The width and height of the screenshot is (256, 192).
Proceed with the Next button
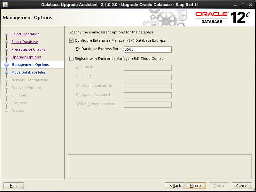(196, 186)
